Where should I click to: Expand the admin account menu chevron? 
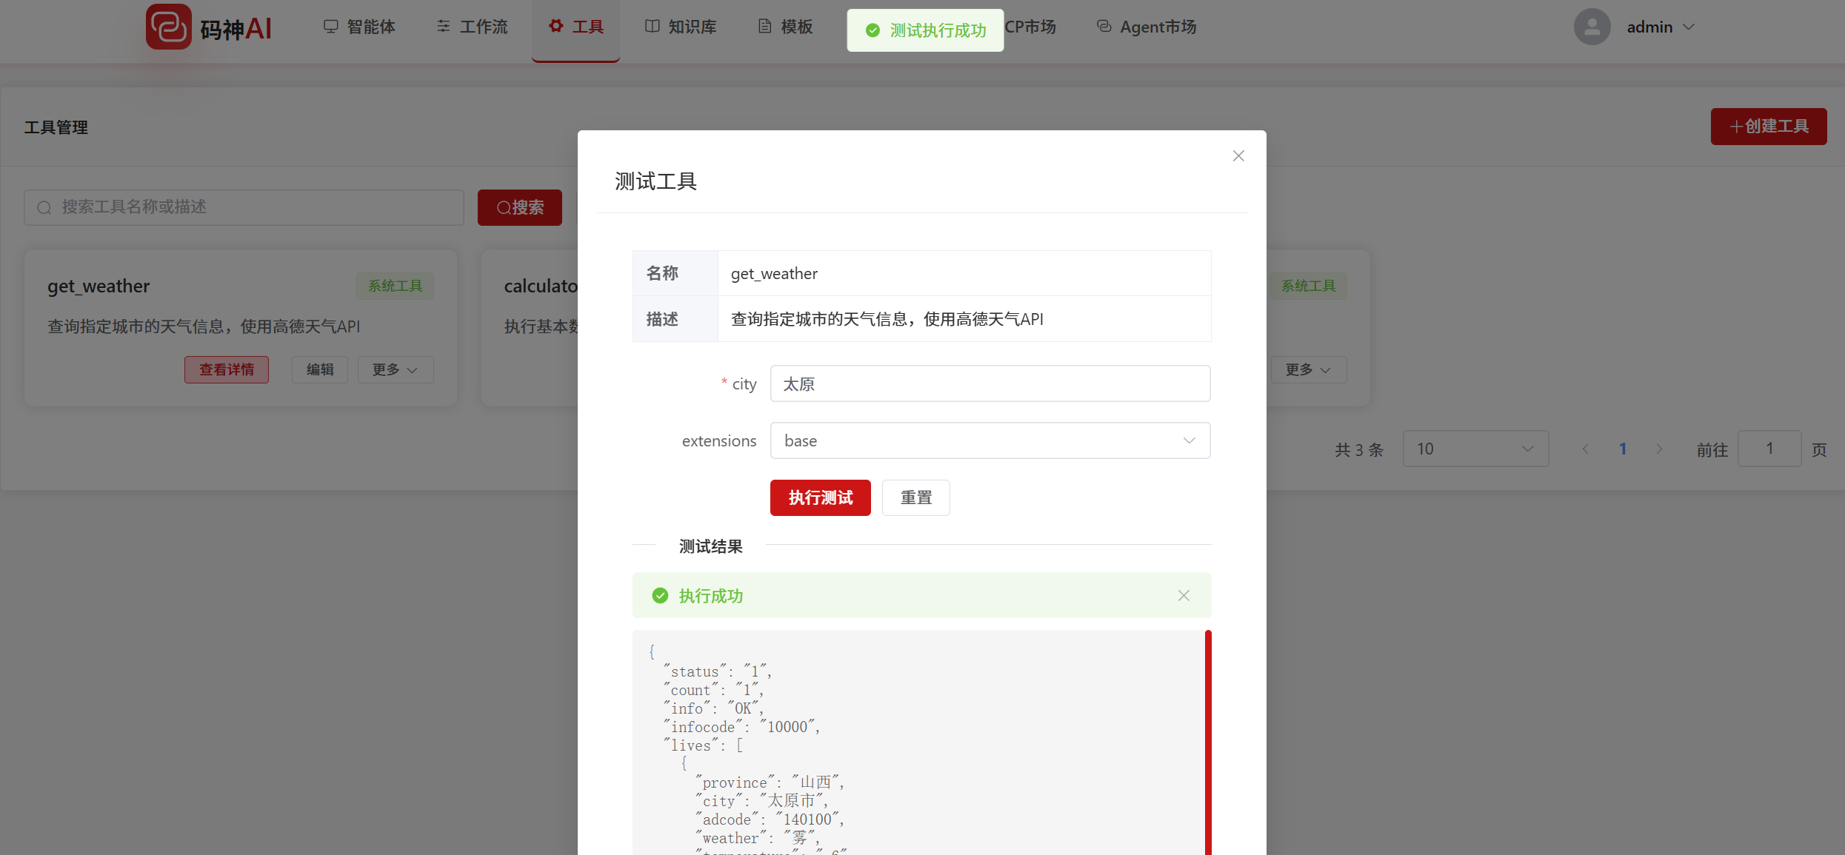(1689, 27)
